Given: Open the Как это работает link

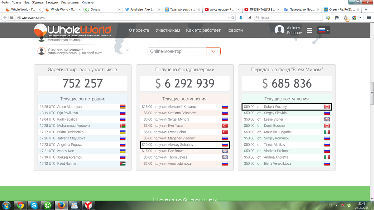Looking at the screenshot, I should coord(203,30).
